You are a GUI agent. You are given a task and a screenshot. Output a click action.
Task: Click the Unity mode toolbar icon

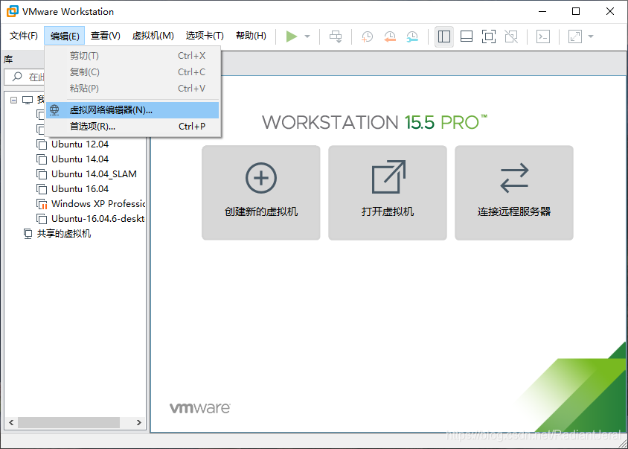click(x=511, y=36)
